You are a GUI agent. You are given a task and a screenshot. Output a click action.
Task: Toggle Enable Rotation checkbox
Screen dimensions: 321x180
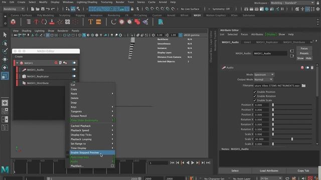click(x=255, y=96)
